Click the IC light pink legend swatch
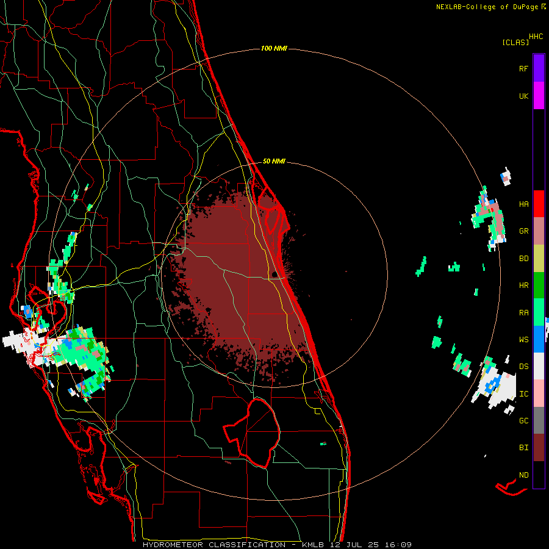The image size is (549, 549). click(539, 393)
